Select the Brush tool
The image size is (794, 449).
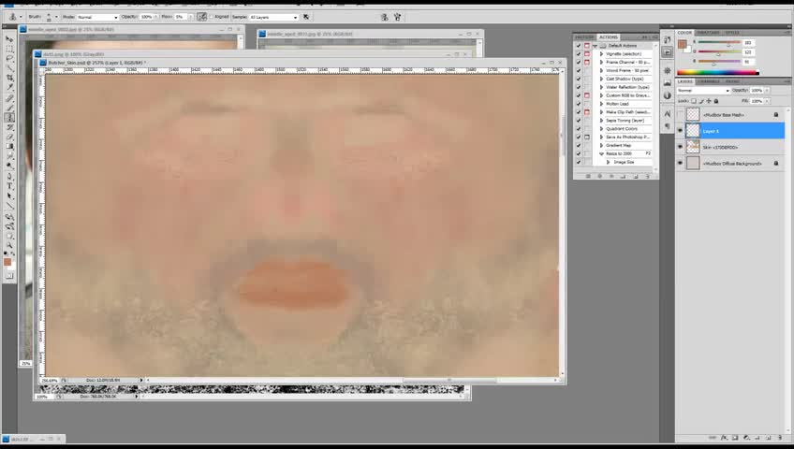tap(9, 109)
